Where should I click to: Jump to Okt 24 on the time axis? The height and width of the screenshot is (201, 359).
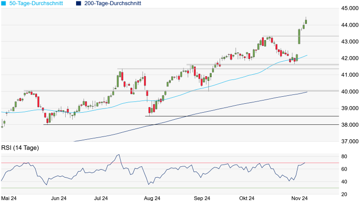(x=247, y=198)
